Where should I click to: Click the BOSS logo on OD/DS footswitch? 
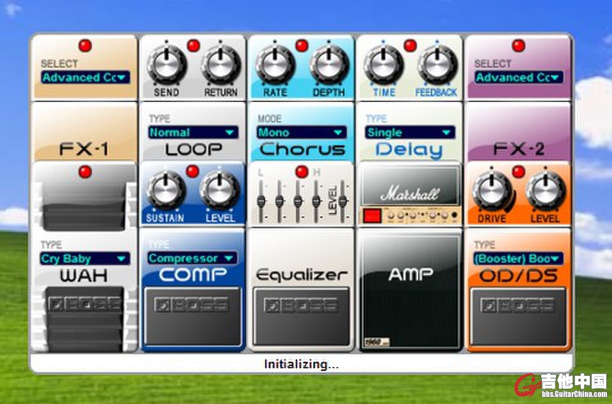(518, 305)
